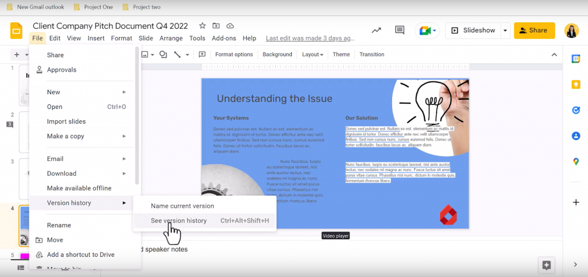588x277 pixels.
Task: Open the Theme panel button
Action: [x=341, y=54]
